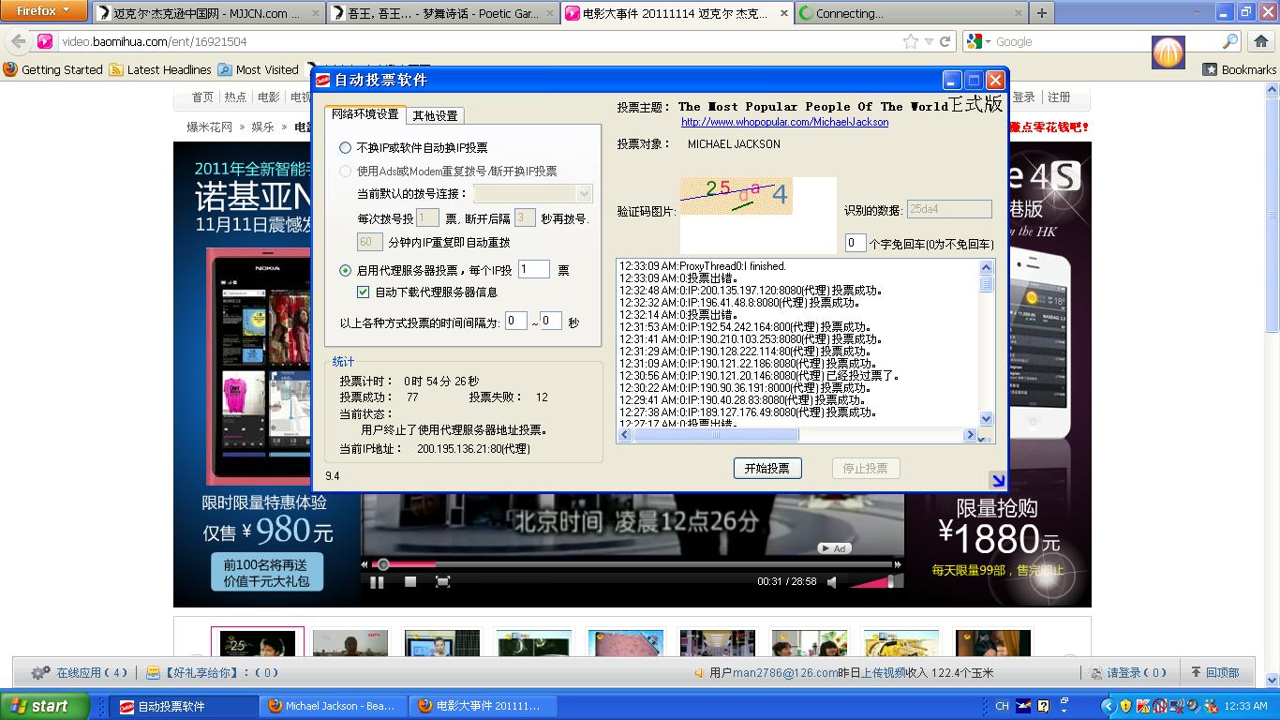This screenshot has width=1280, height=720.
Task: Open the URL bar history dropdown arrow
Action: pyautogui.click(x=929, y=41)
